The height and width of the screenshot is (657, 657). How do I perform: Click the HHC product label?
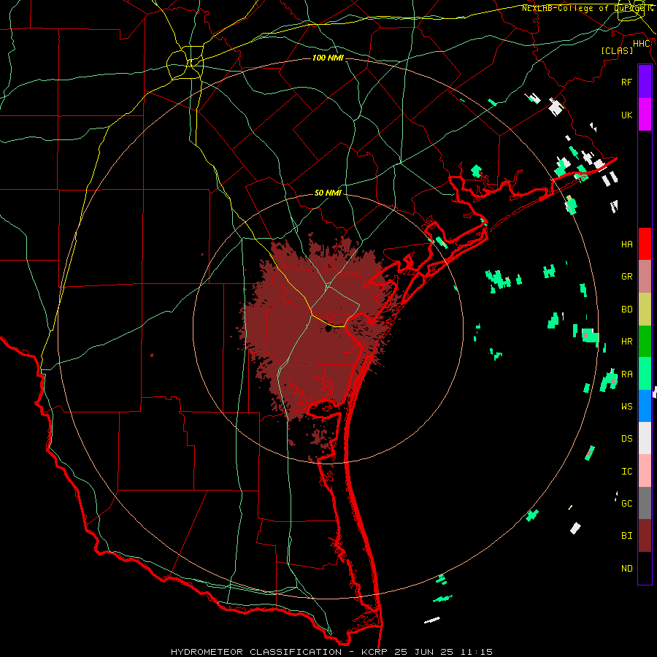tap(642, 44)
